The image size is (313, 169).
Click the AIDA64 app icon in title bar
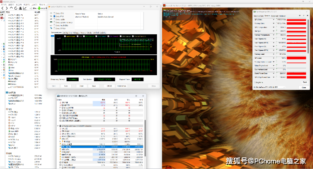coord(1,2)
